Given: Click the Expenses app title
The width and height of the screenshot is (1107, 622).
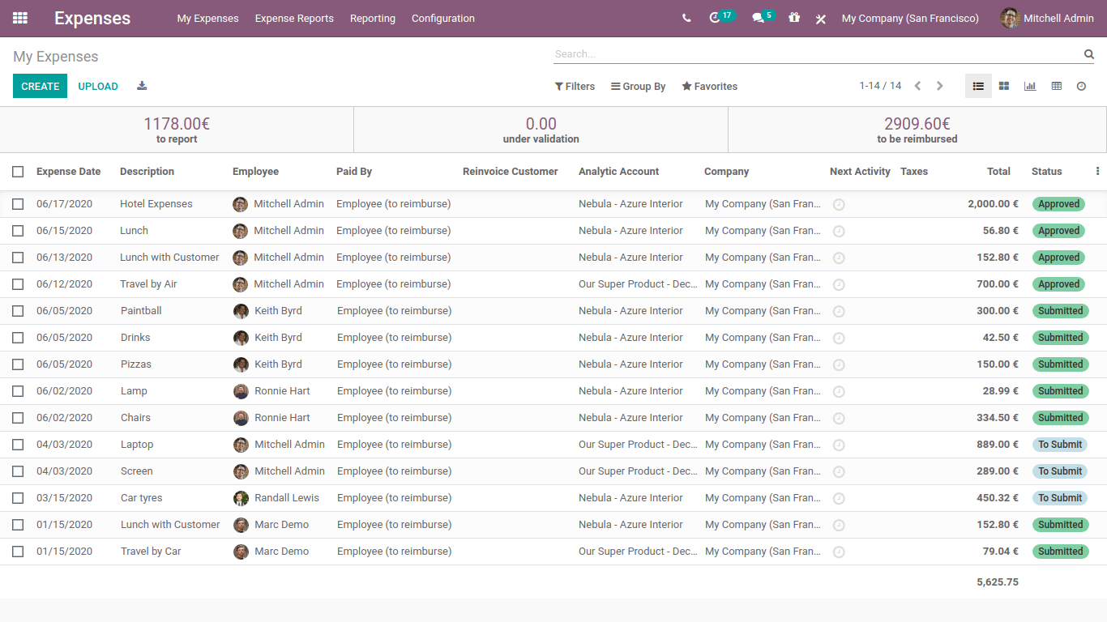Looking at the screenshot, I should coord(92,18).
